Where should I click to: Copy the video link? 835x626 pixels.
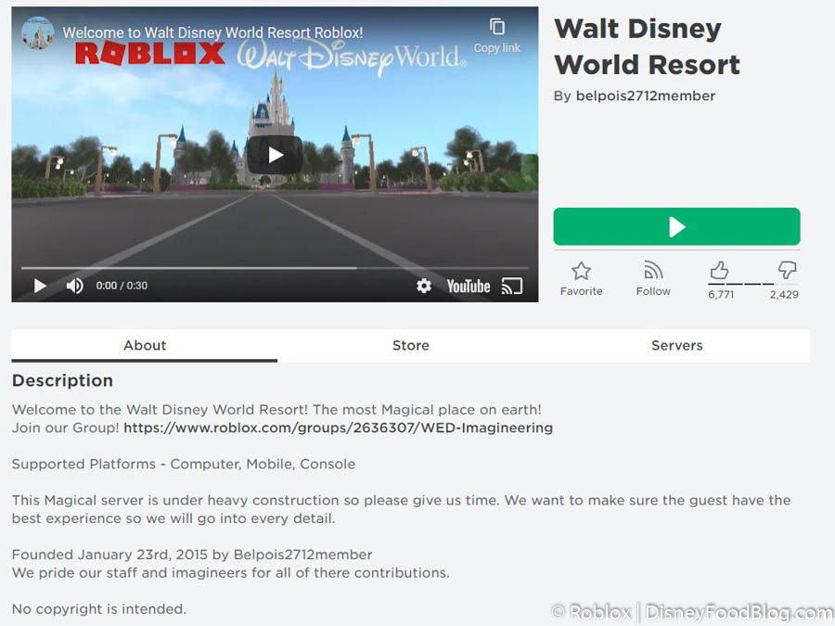pyautogui.click(x=497, y=34)
